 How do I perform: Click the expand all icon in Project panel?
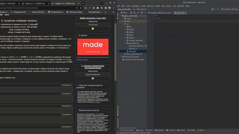[x=134, y=13]
